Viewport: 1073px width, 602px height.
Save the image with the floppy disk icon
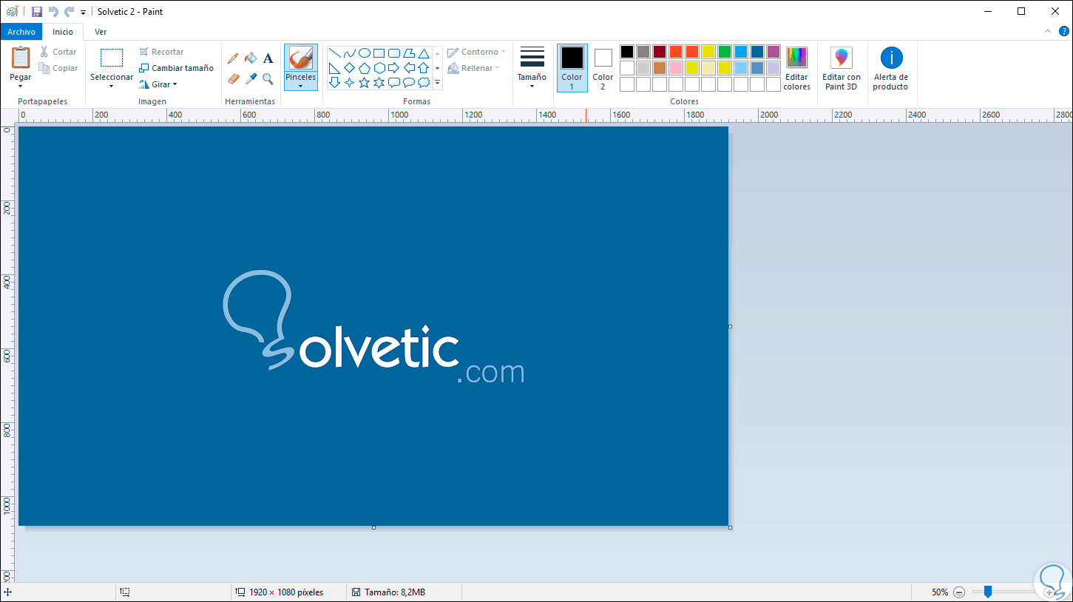36,12
